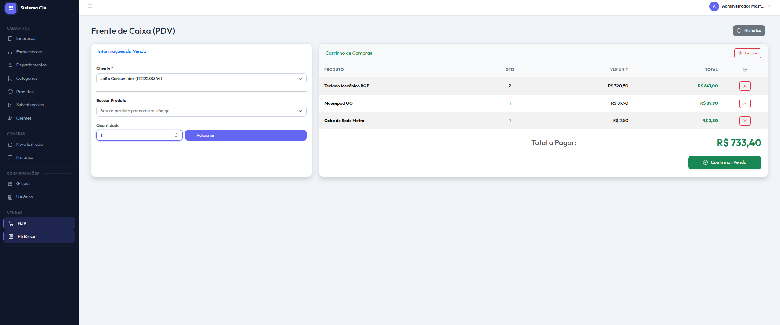The image size is (780, 325).
Task: Focus the Quantidade input field
Action: [x=136, y=135]
